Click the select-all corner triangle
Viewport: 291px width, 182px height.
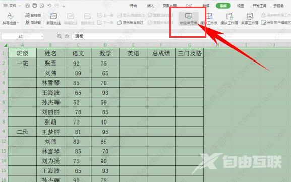click(x=5, y=45)
